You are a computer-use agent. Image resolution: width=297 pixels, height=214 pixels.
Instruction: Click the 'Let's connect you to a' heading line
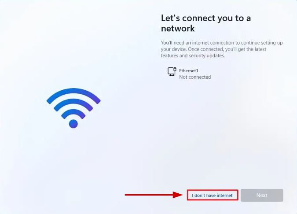[x=206, y=18]
